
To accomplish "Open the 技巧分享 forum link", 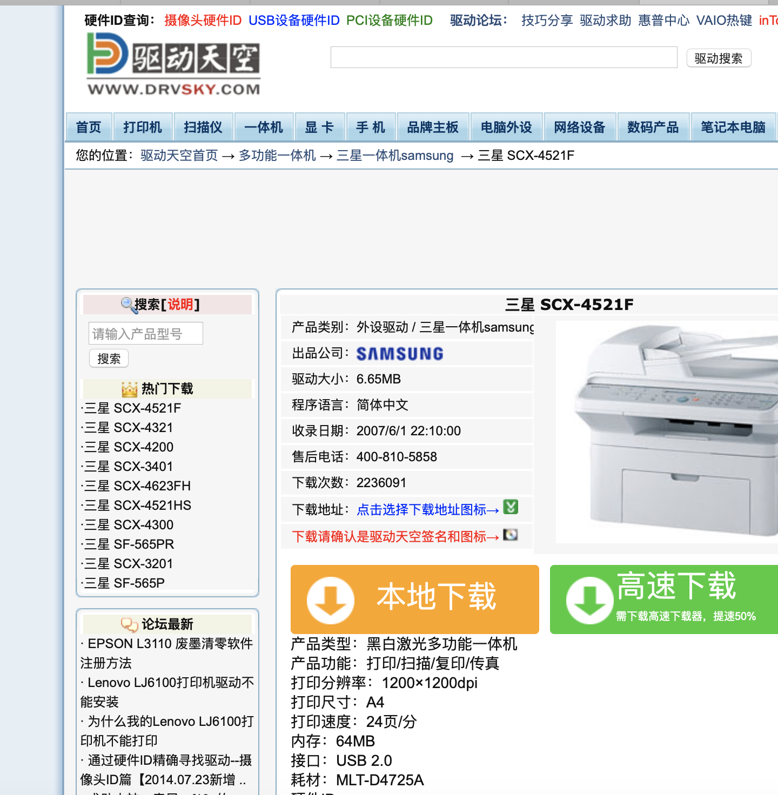I will (x=547, y=21).
